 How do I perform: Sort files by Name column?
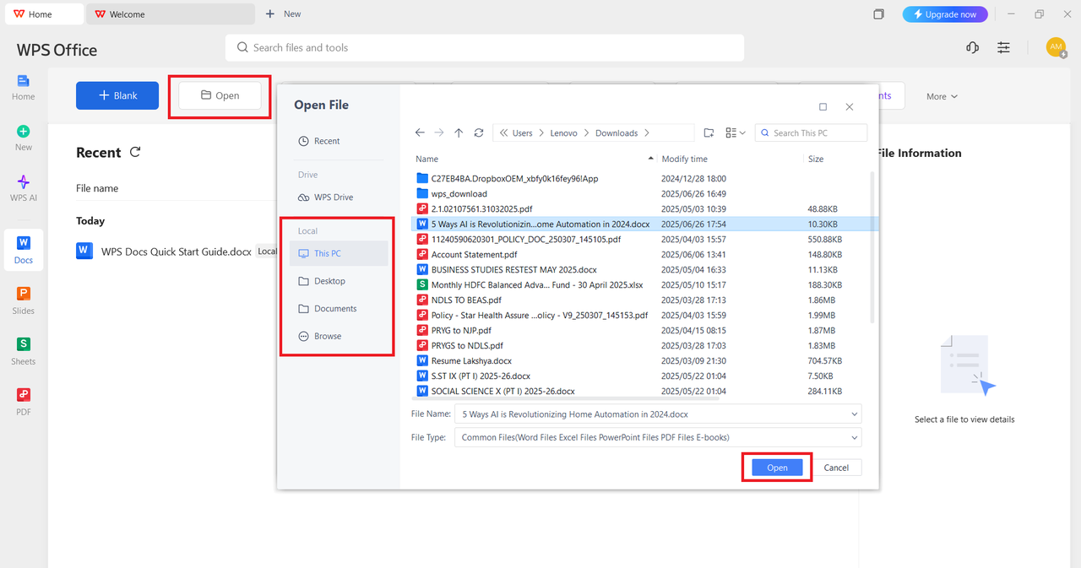tap(426, 159)
